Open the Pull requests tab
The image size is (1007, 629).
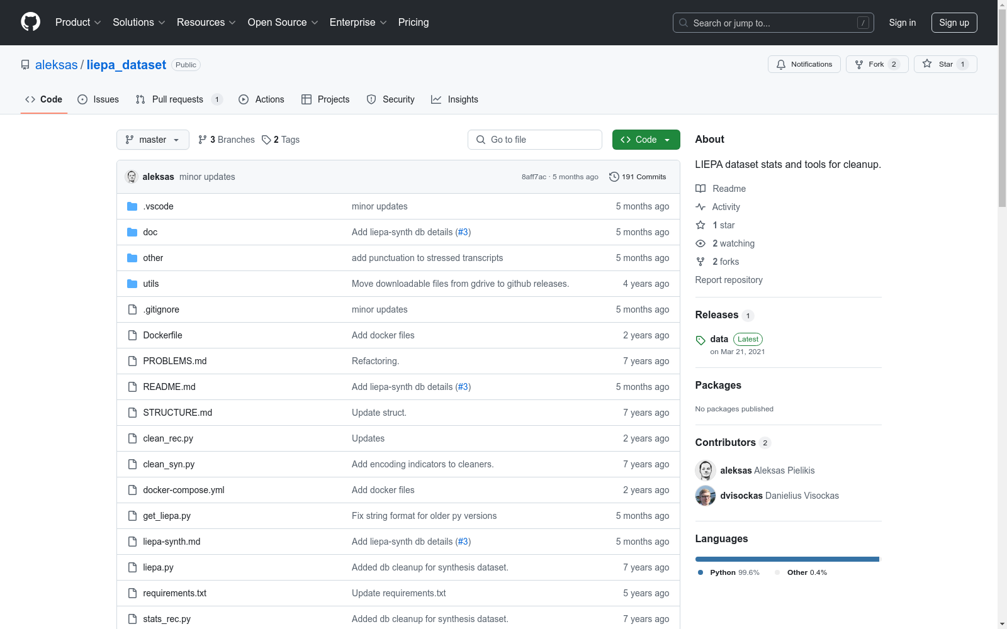pyautogui.click(x=179, y=99)
